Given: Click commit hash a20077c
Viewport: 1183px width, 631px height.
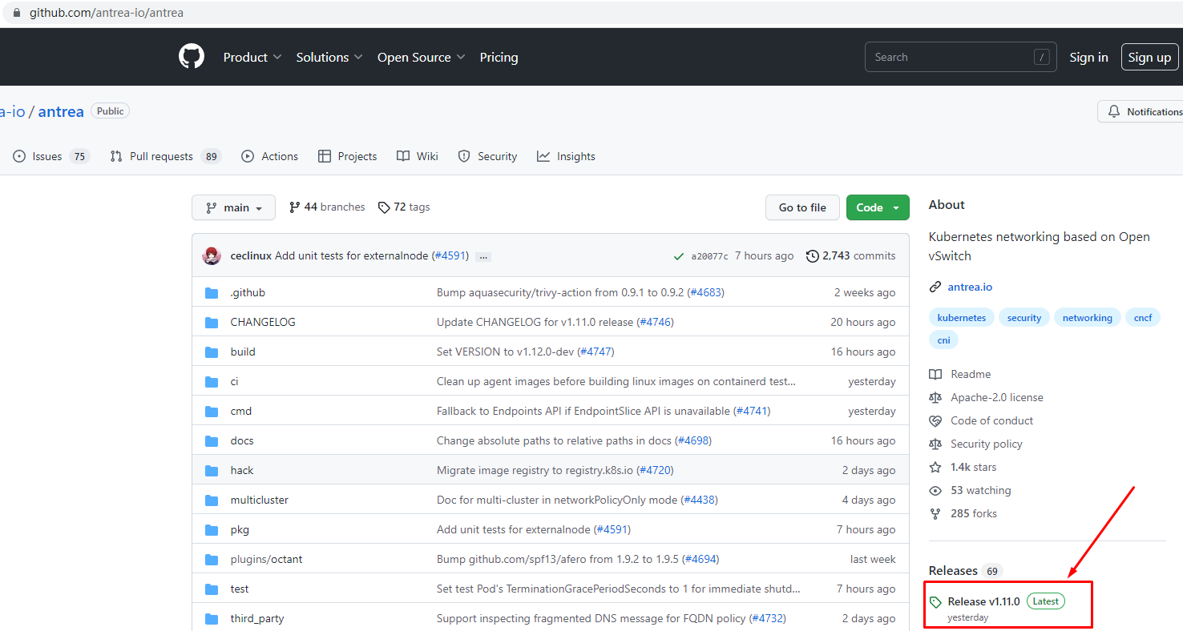Looking at the screenshot, I should coord(709,256).
